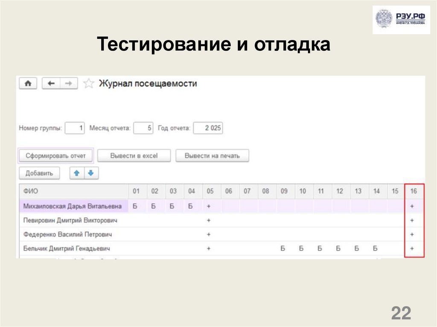The height and width of the screenshot is (327, 437).
Task: Click the Номер группы input field
Action: [74, 127]
